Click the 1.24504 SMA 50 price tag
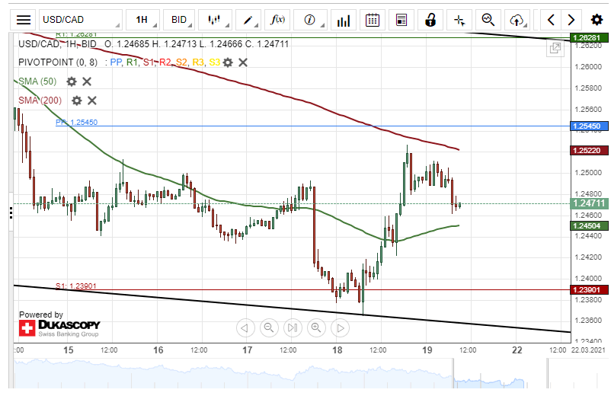Image resolution: width=611 pixels, height=396 pixels. point(589,226)
